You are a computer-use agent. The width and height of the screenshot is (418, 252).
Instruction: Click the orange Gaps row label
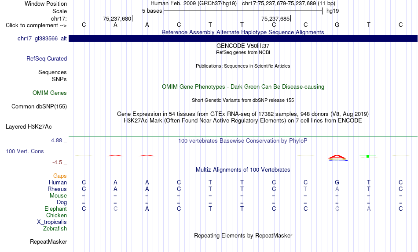(60, 176)
